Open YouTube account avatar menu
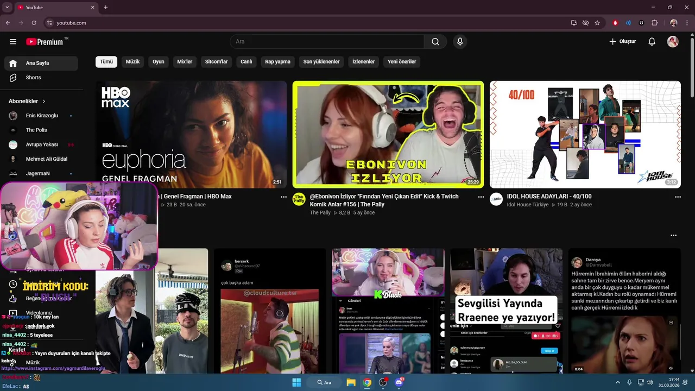 coord(673,42)
